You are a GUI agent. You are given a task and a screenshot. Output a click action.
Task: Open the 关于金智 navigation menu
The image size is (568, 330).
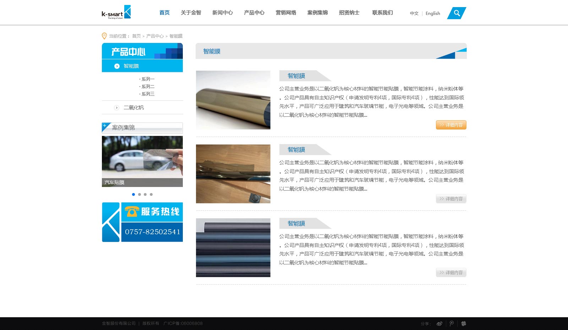click(191, 13)
